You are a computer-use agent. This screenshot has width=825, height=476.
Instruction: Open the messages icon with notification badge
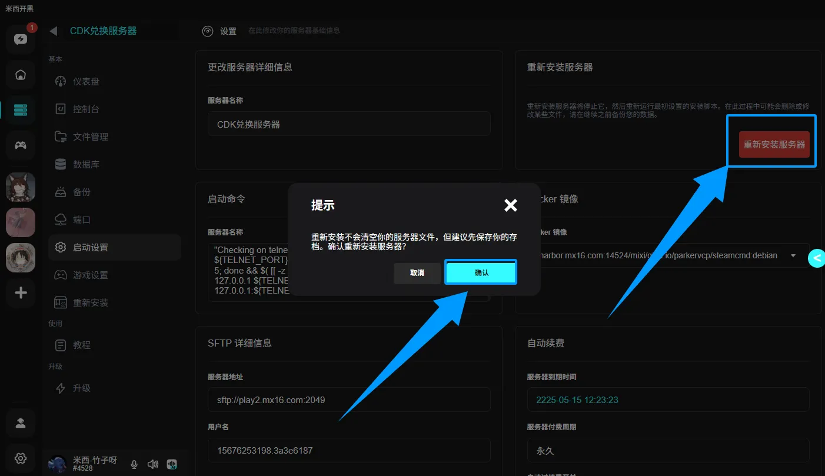21,39
